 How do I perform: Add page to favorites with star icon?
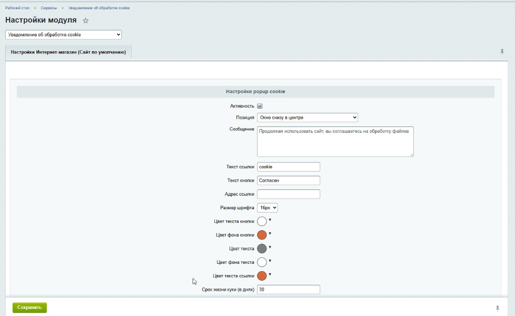(85, 21)
